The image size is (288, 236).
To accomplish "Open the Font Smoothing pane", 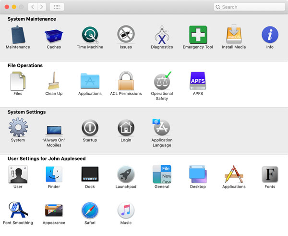I will 18,210.
